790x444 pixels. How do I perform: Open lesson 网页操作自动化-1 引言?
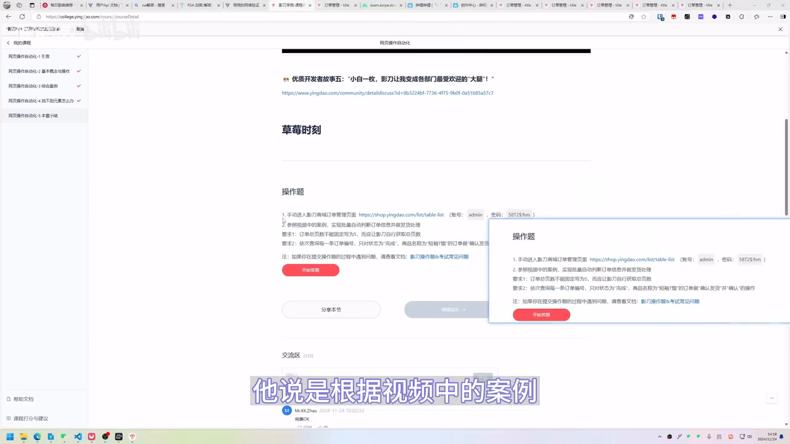tap(44, 57)
